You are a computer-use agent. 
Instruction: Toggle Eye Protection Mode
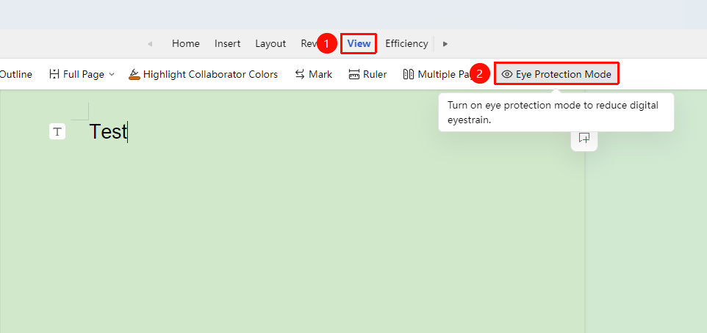(556, 74)
